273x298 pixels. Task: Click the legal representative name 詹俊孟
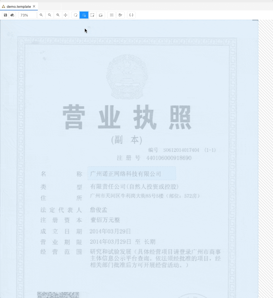tap(99, 210)
